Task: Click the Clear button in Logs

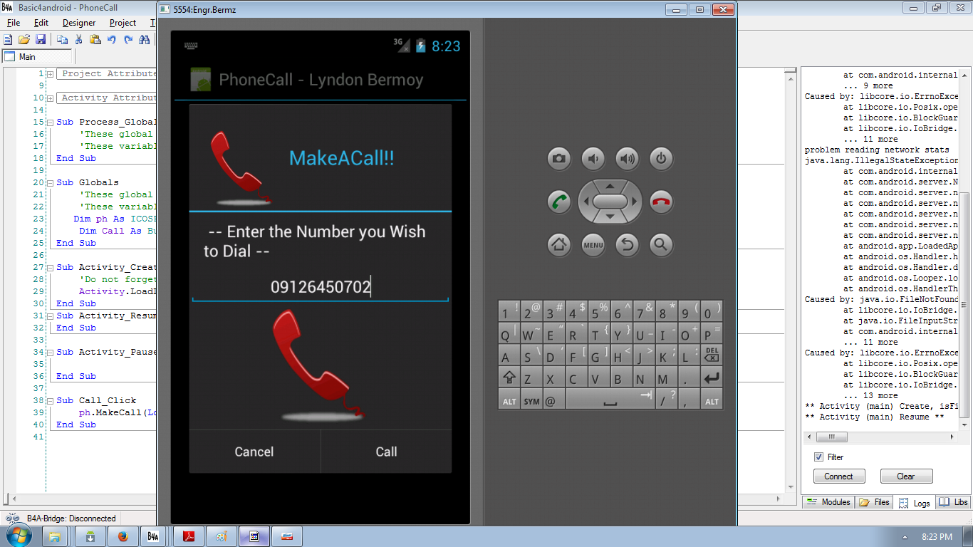Action: coord(906,476)
